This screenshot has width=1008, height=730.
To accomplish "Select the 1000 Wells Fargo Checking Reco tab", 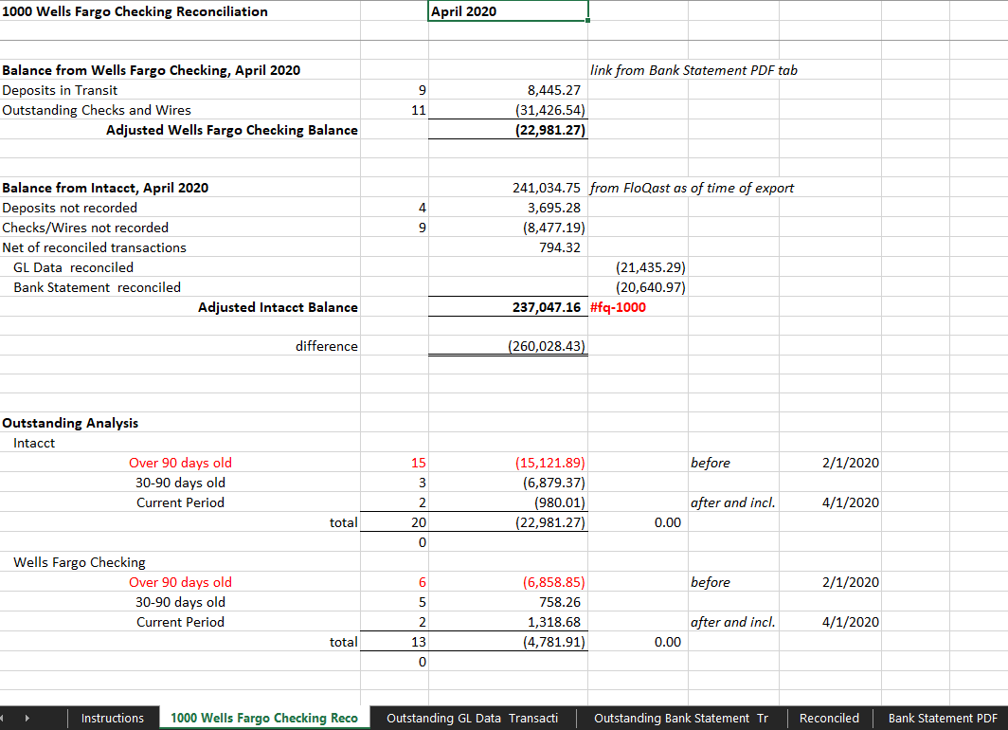I will (264, 718).
